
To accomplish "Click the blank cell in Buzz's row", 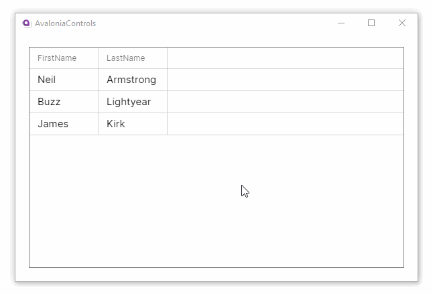I will point(285,102).
